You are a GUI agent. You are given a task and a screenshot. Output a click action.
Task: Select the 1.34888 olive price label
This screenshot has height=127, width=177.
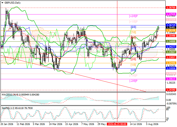pos(171,41)
